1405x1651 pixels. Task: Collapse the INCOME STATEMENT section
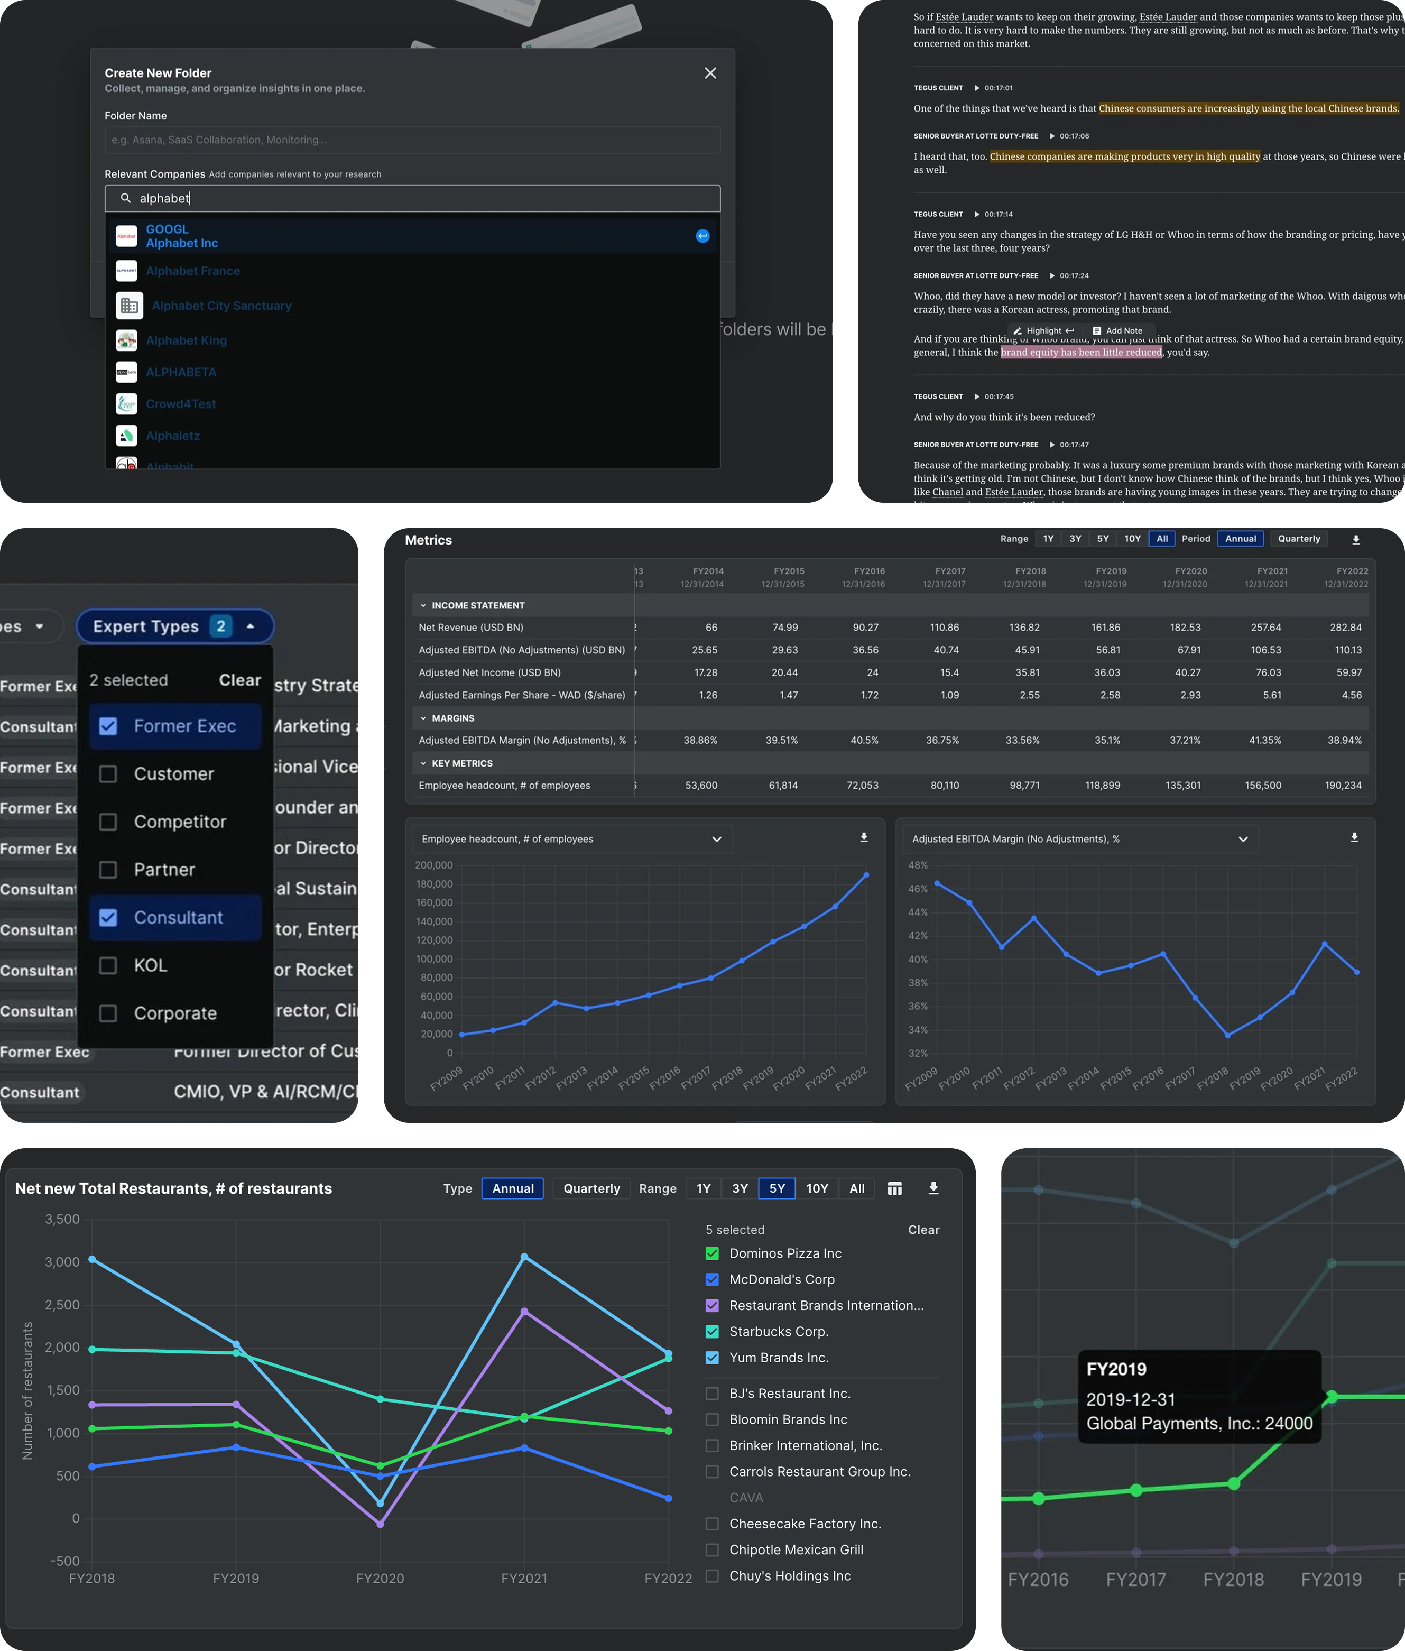pyautogui.click(x=423, y=605)
